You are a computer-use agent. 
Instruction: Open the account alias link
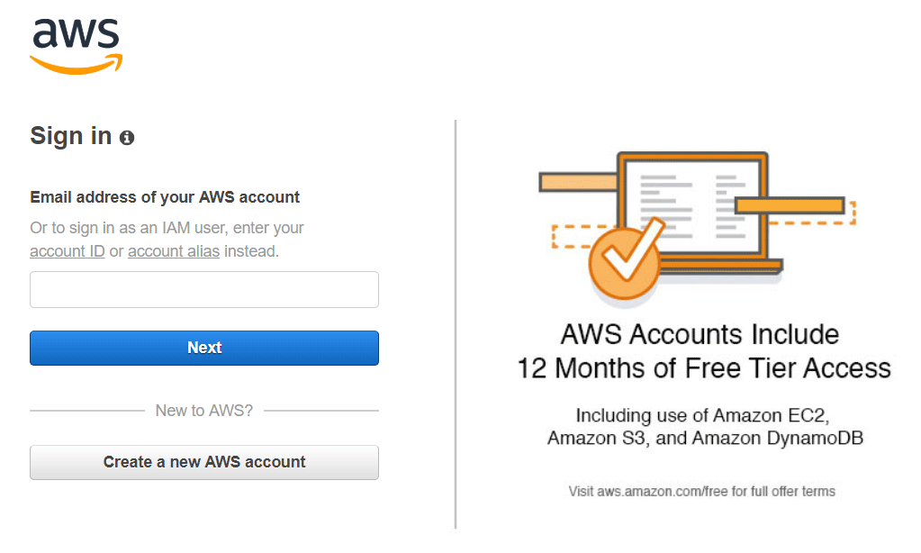click(x=173, y=250)
